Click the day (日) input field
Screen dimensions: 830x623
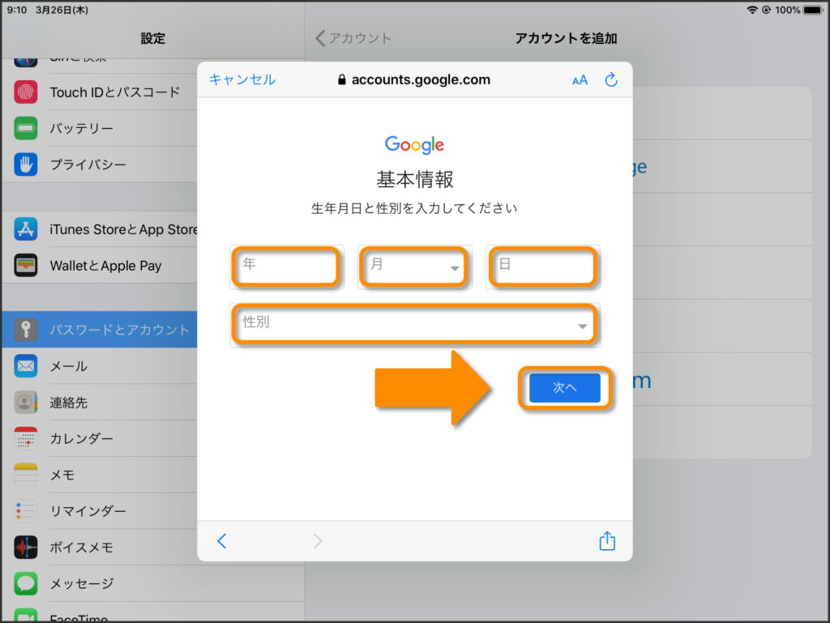[x=542, y=267]
